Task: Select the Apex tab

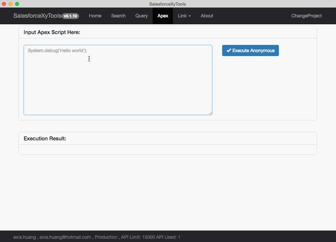Action: (x=163, y=16)
